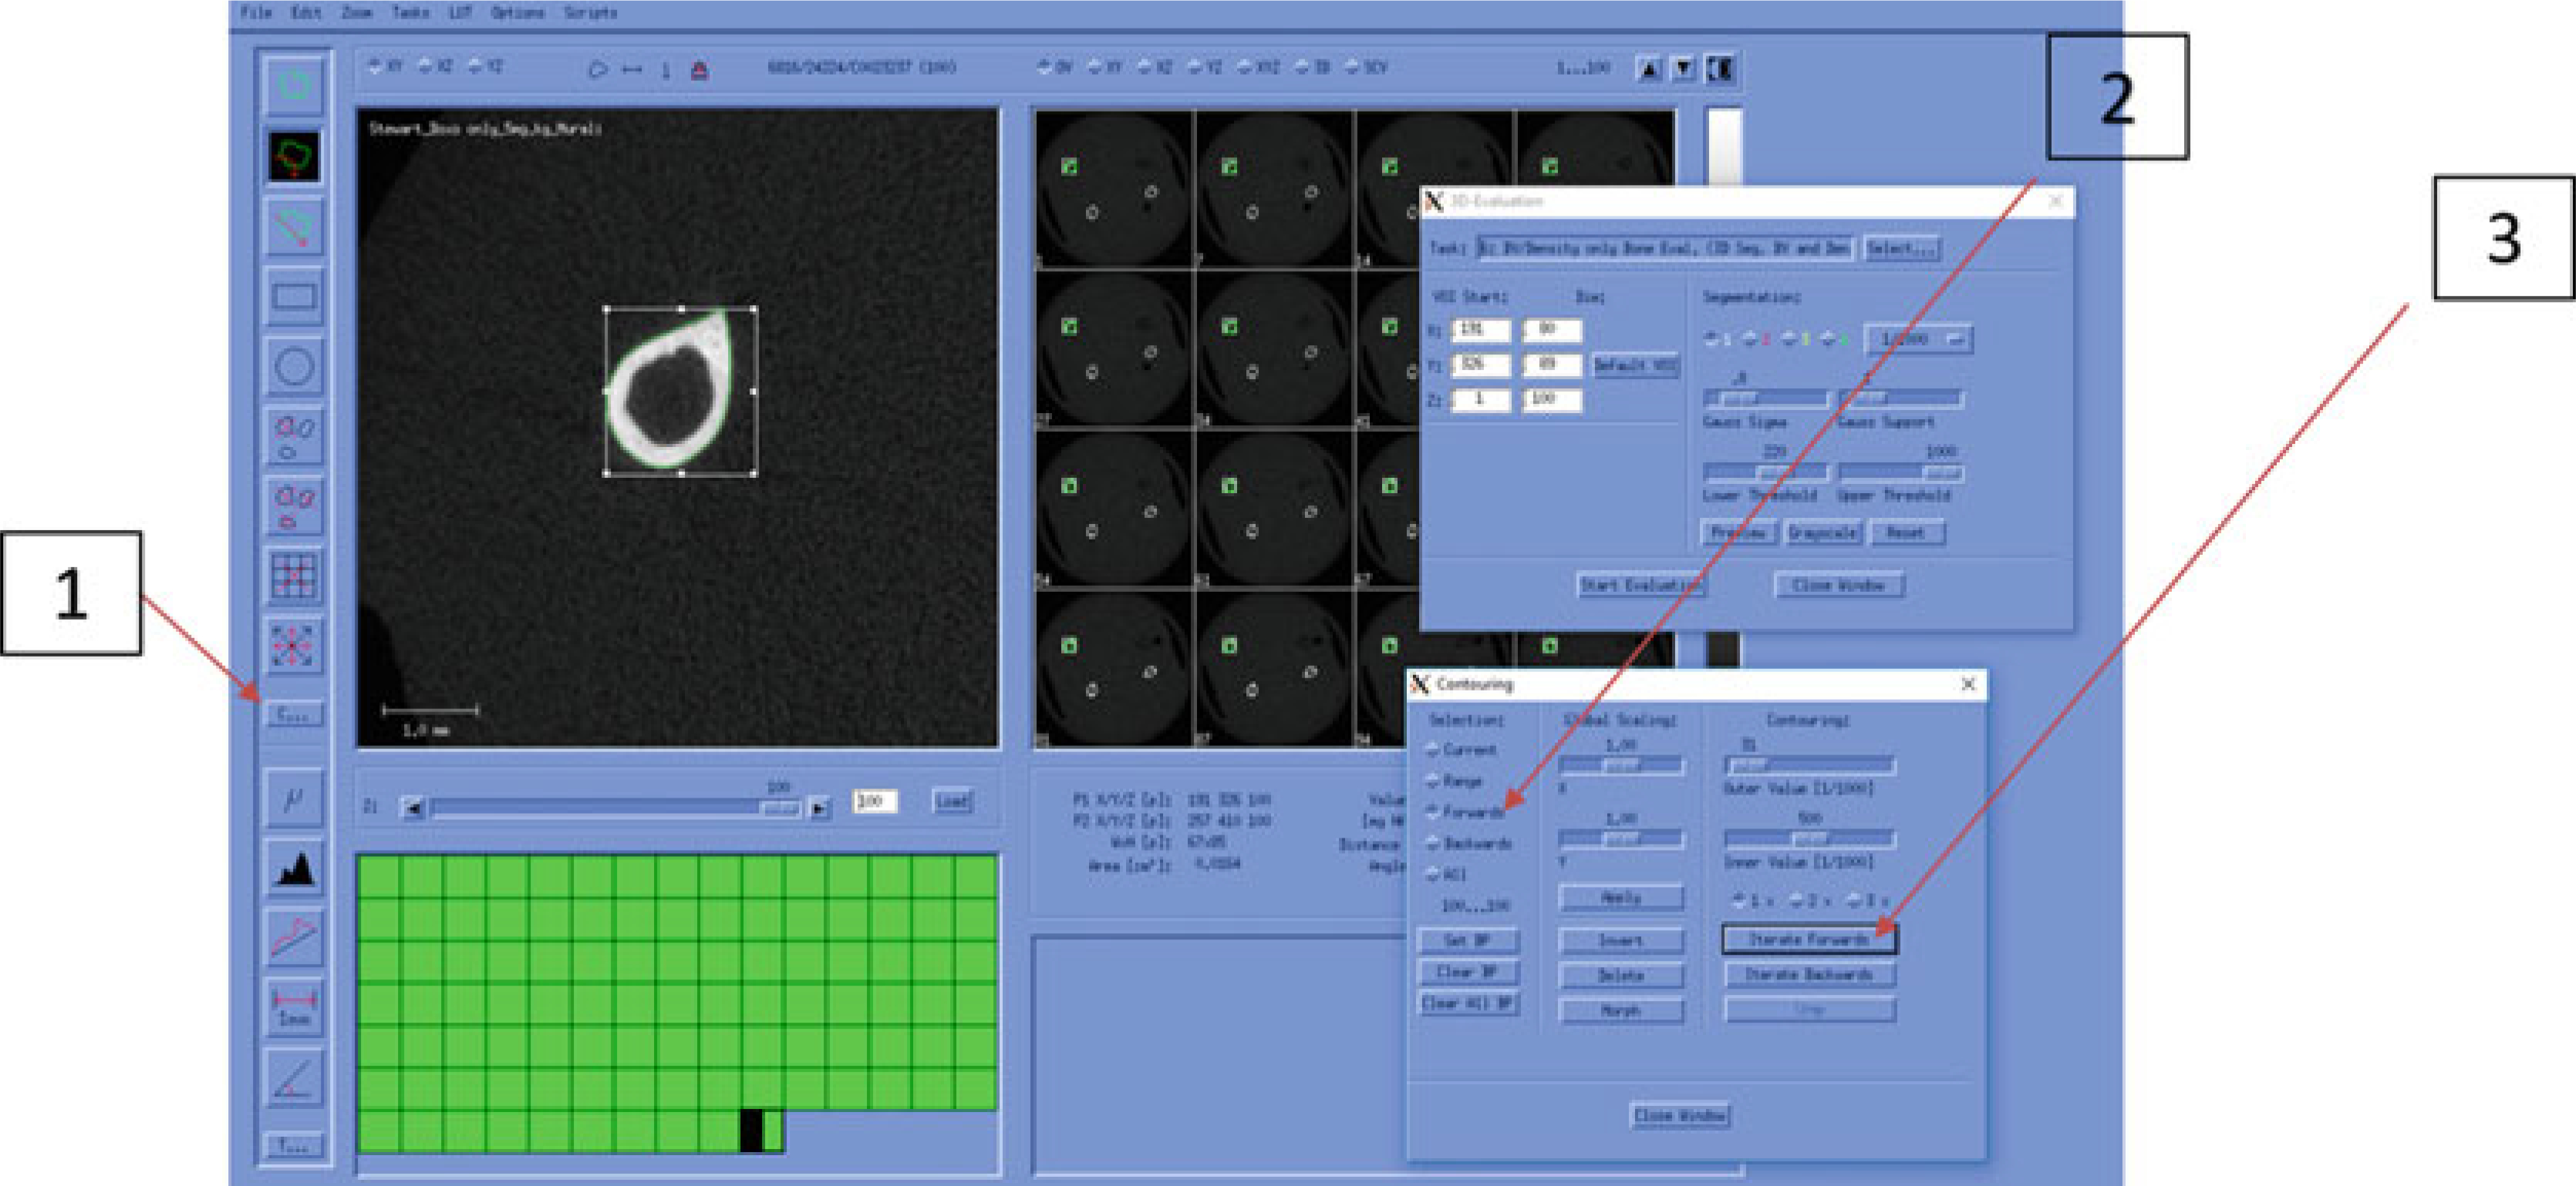Open the File menu
2576x1186 pixels.
click(x=256, y=13)
